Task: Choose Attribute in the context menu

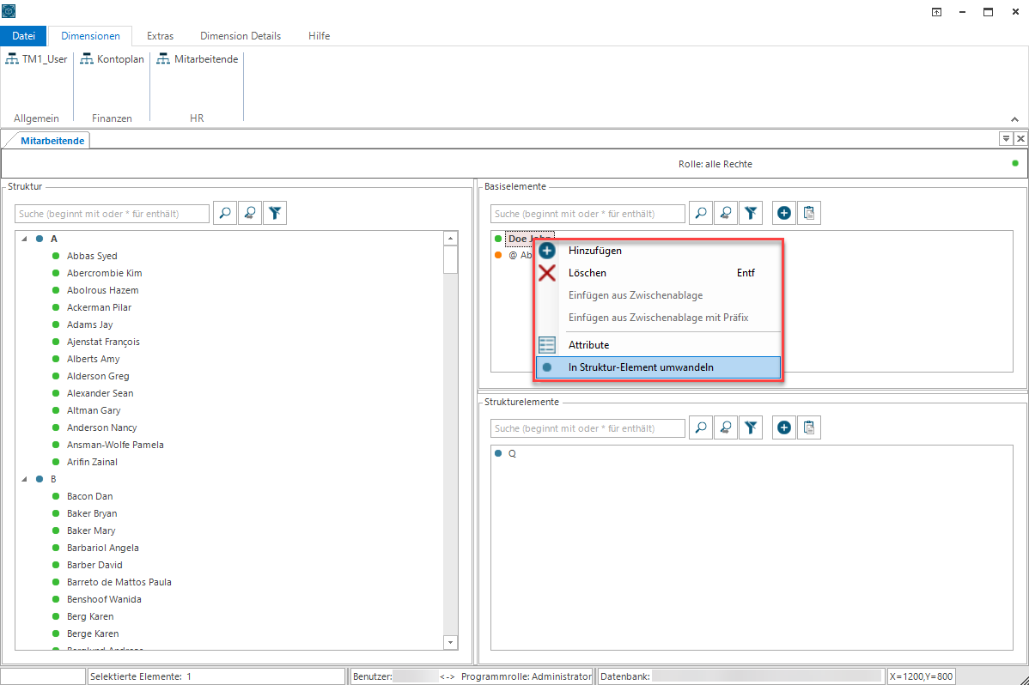Action: (658, 345)
